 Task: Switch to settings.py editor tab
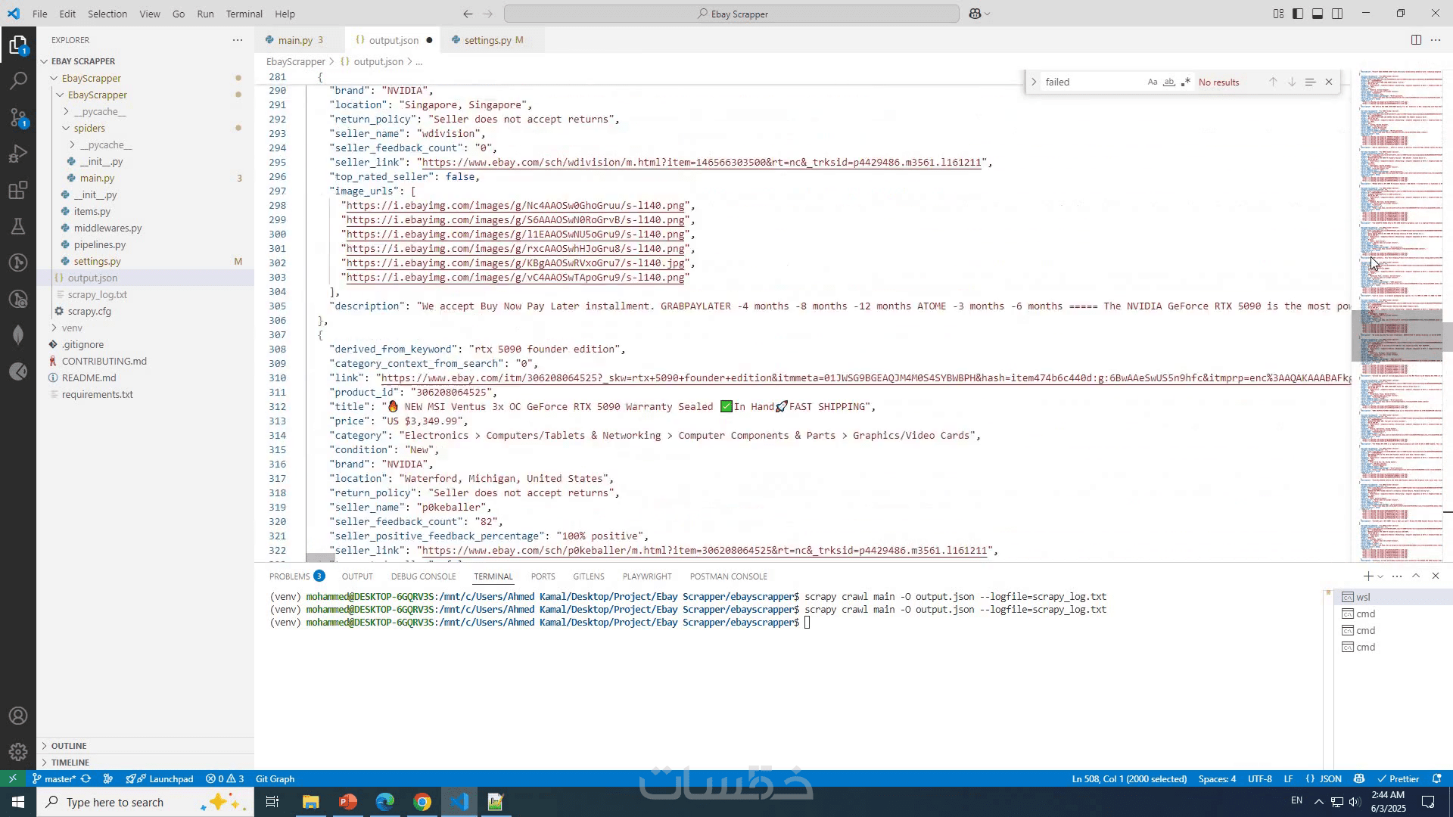click(x=487, y=40)
